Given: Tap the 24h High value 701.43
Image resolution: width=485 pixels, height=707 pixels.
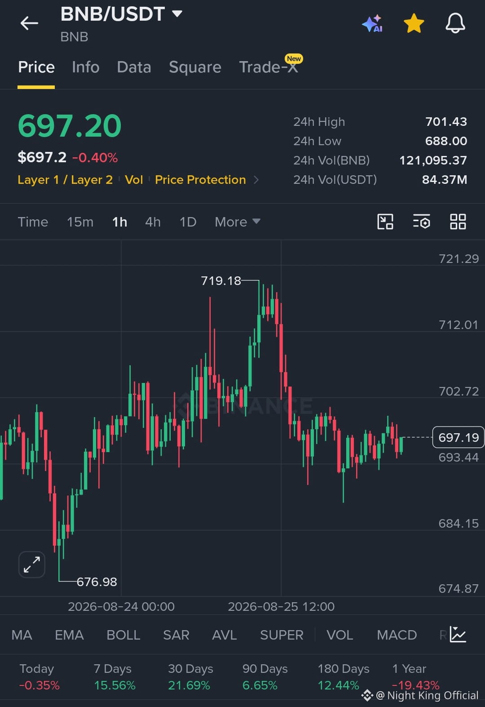Looking at the screenshot, I should click(446, 122).
